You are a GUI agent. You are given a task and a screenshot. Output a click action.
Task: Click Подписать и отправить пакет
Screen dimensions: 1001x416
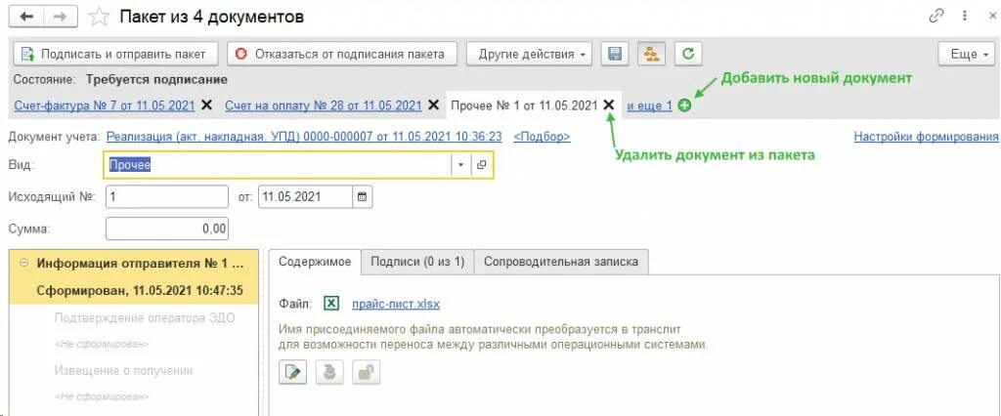pos(115,55)
